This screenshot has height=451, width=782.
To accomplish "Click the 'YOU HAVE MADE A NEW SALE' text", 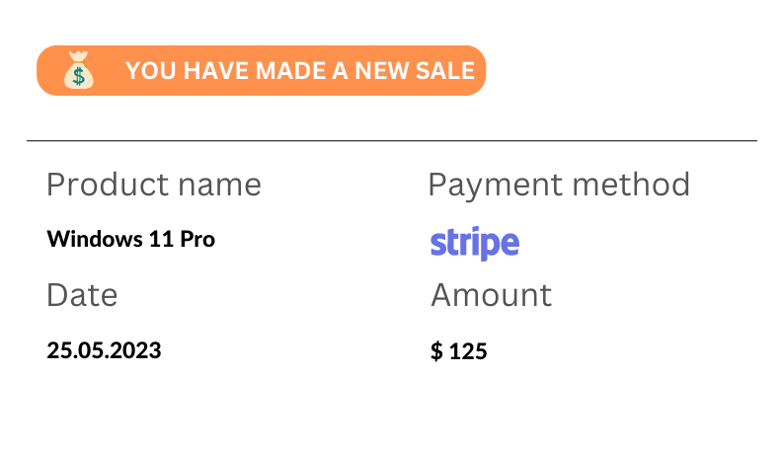I will (x=300, y=71).
